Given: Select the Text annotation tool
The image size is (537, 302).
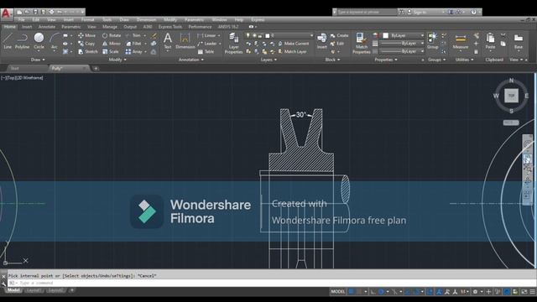Looking at the screenshot, I should [x=168, y=41].
